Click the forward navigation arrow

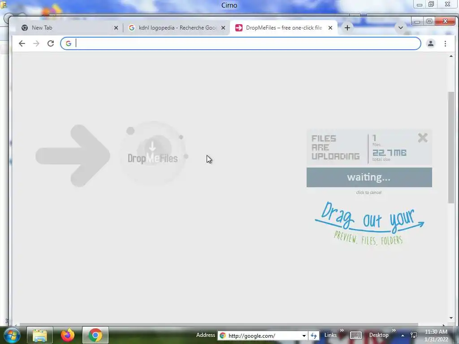pyautogui.click(x=36, y=43)
